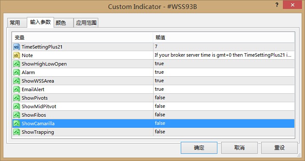Select the ShowWSSArea variable name

click(38, 81)
